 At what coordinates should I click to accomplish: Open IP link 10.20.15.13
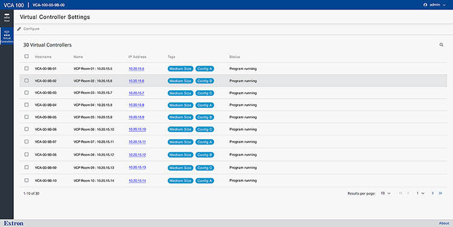137,167
